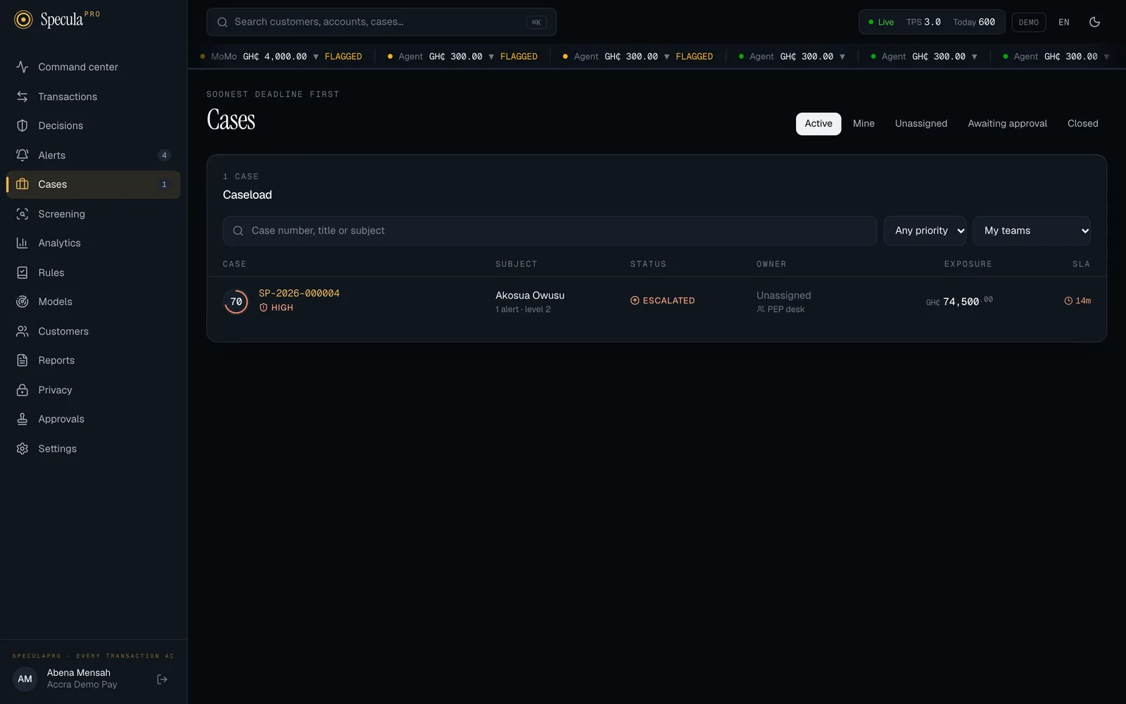Open case SP-2026-000004

pos(299,293)
